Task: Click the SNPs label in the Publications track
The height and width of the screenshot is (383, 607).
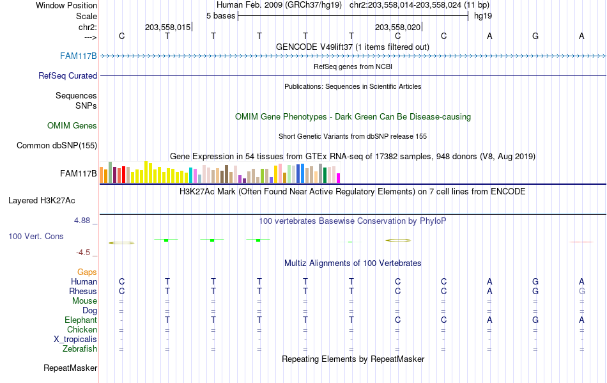Action: 86,106
